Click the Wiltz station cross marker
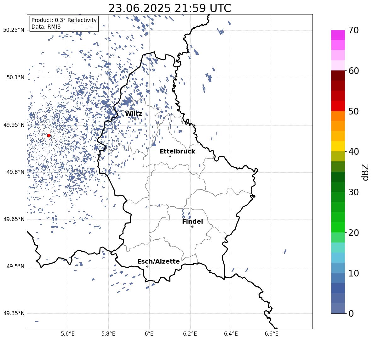The image size is (373, 340). point(135,119)
